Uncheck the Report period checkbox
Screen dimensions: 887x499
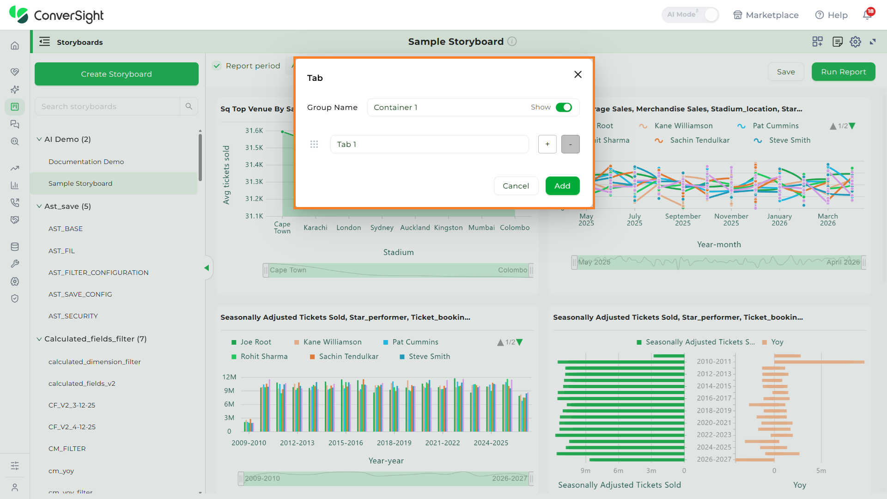pyautogui.click(x=217, y=66)
